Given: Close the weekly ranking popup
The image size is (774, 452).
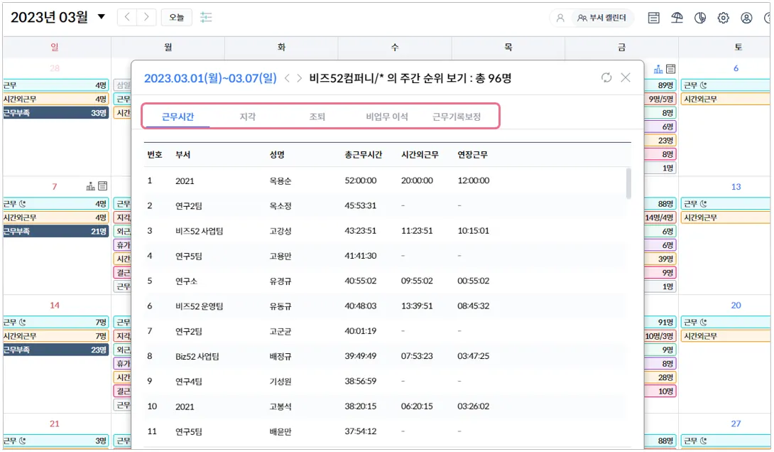Looking at the screenshot, I should pyautogui.click(x=626, y=77).
